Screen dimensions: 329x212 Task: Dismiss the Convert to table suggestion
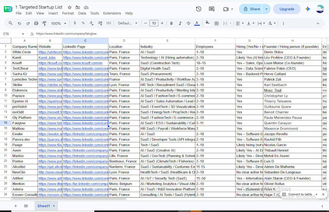323,195
